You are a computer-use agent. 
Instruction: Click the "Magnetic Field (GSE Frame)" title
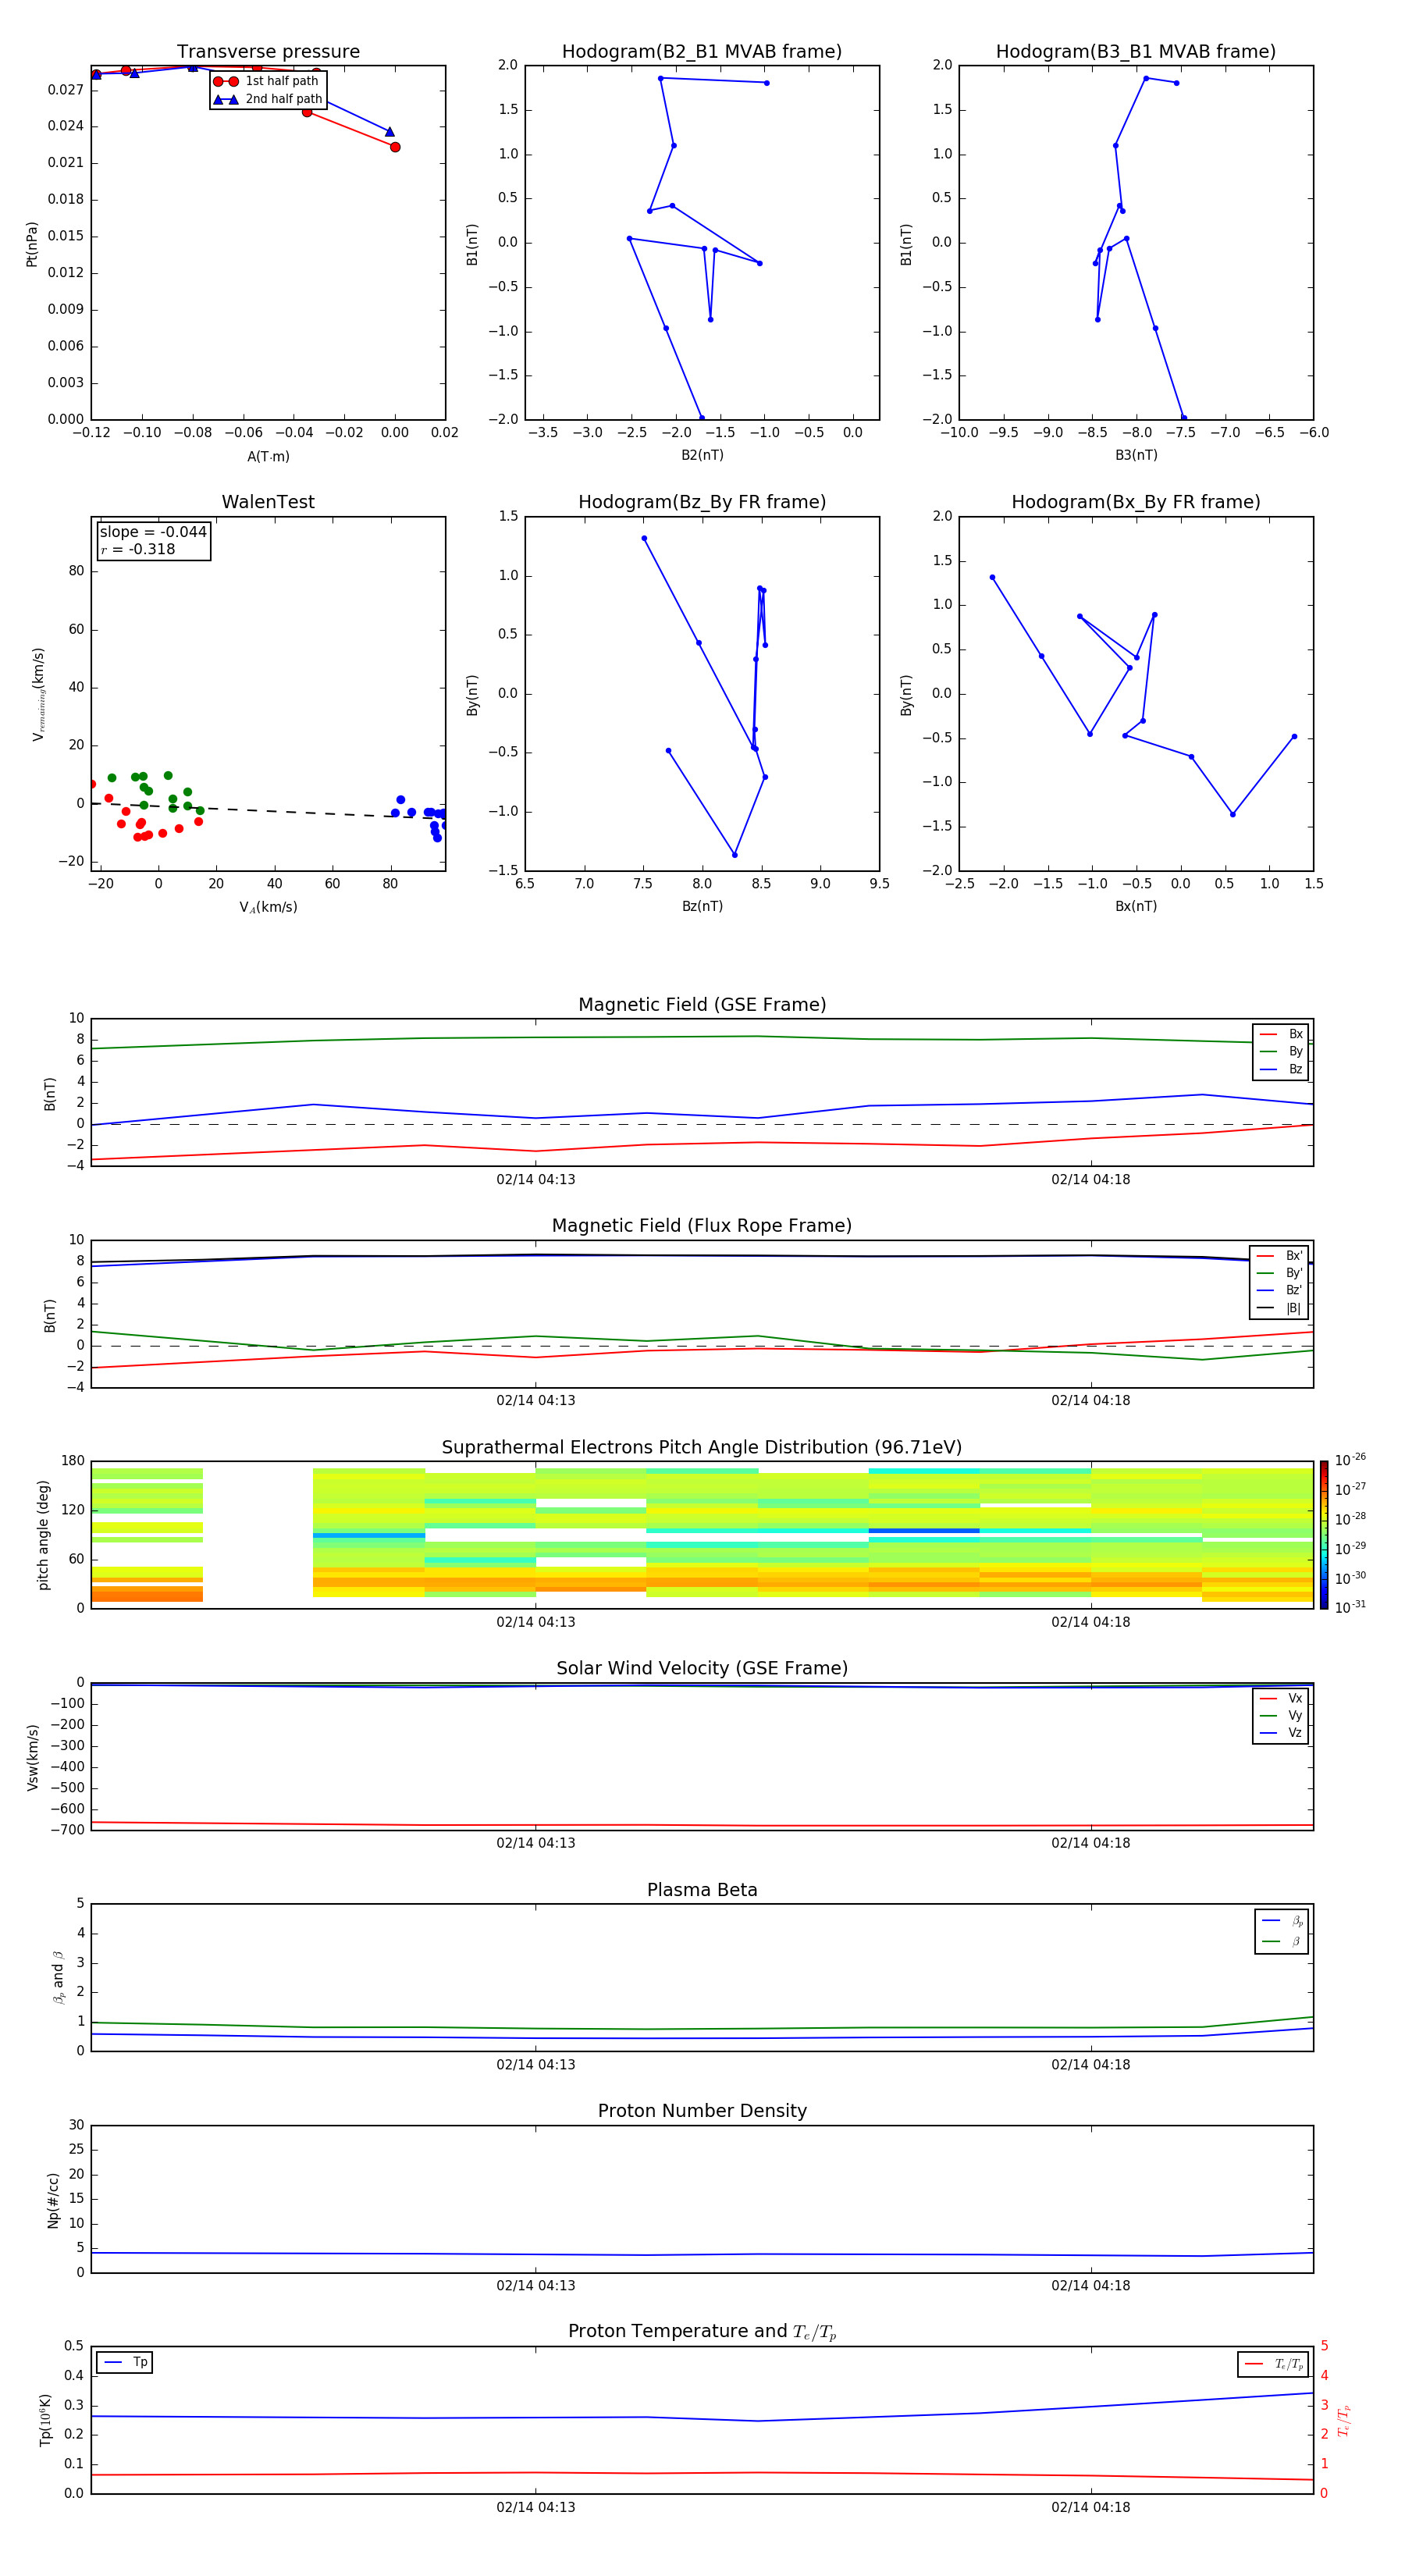click(702, 1005)
